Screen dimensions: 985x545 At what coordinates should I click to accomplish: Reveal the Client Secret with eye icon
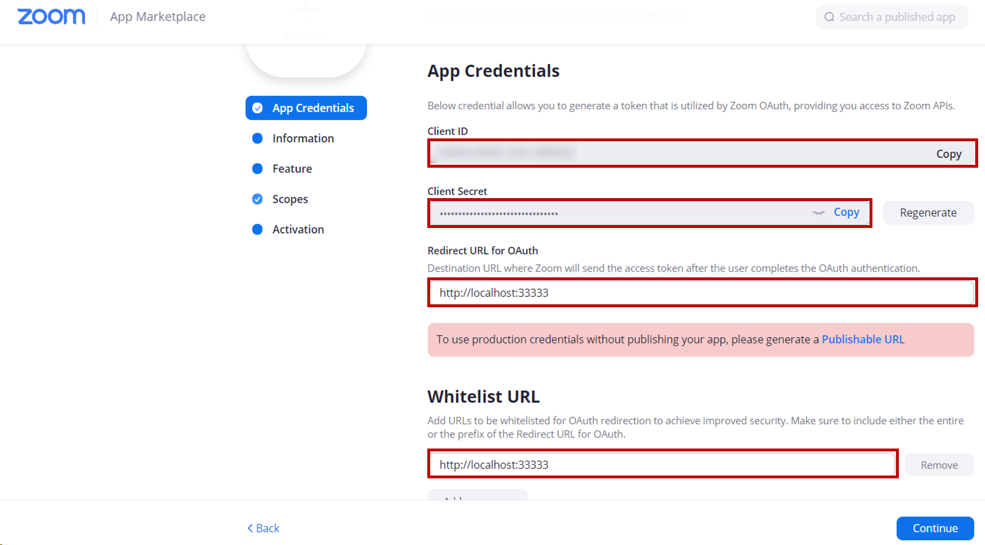click(818, 212)
